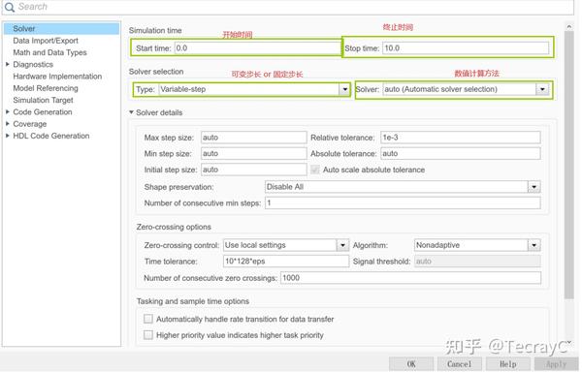The height and width of the screenshot is (372, 582).
Task: Click the Help button
Action: point(507,364)
